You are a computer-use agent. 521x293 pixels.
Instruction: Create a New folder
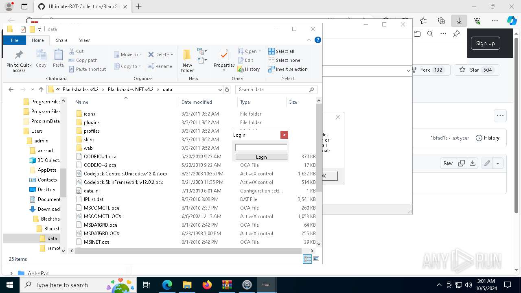point(187,61)
